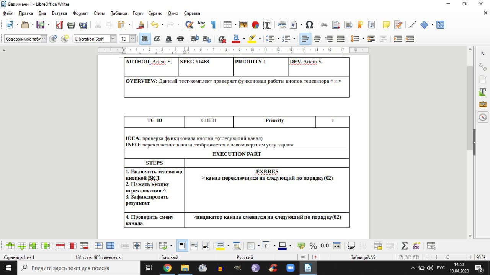Open the Сервис menu
This screenshot has height=275, width=490.
tap(155, 13)
